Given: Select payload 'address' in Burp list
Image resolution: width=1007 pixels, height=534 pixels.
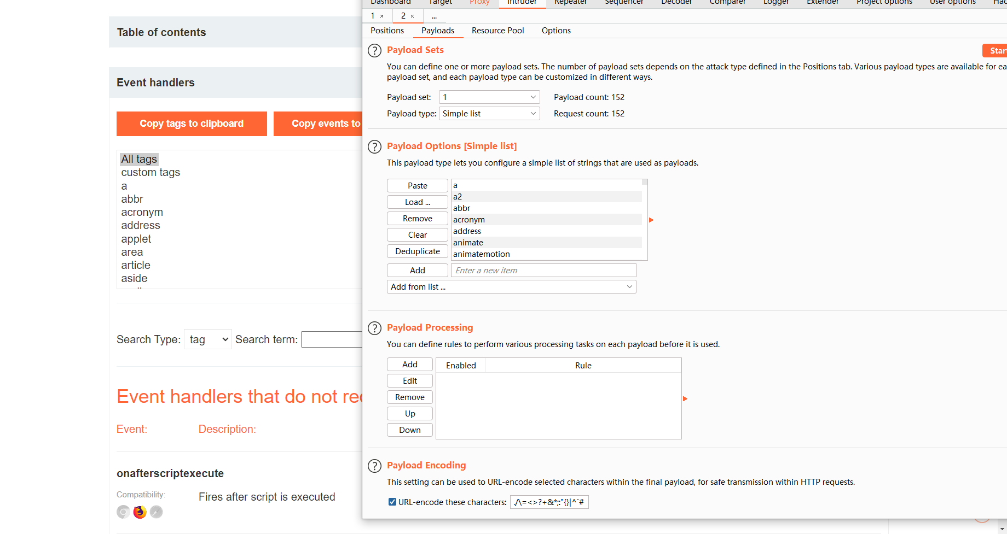Looking at the screenshot, I should click(547, 231).
